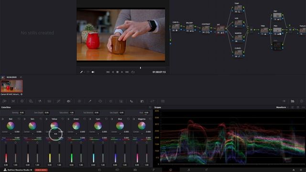
Task: Open the Key palette
Action: point(142,101)
